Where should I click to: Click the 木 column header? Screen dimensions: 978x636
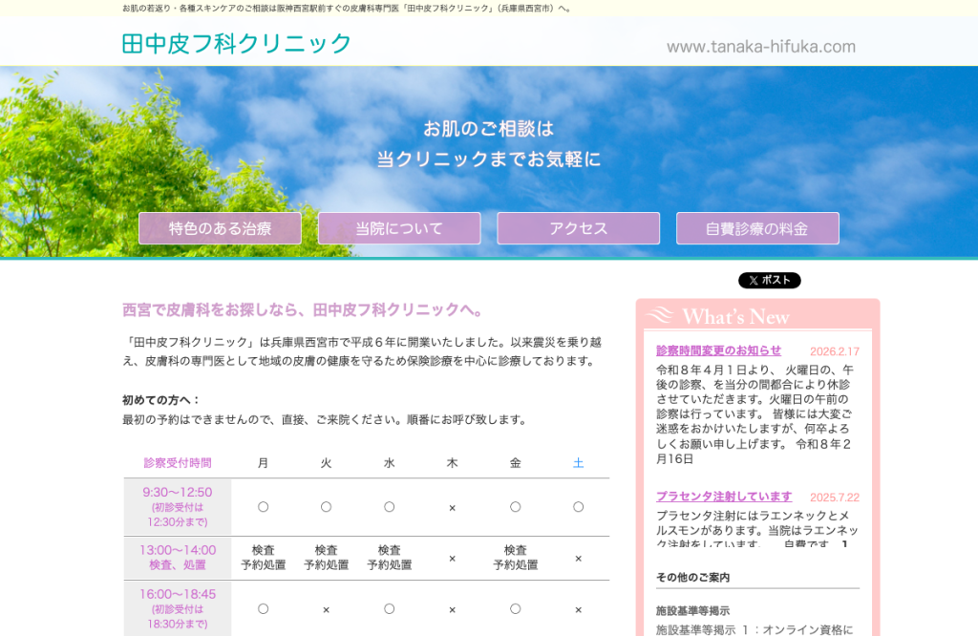452,462
